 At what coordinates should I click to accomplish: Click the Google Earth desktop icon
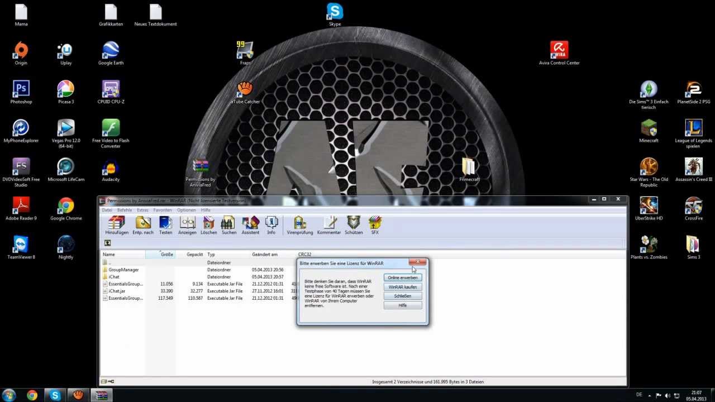click(111, 54)
